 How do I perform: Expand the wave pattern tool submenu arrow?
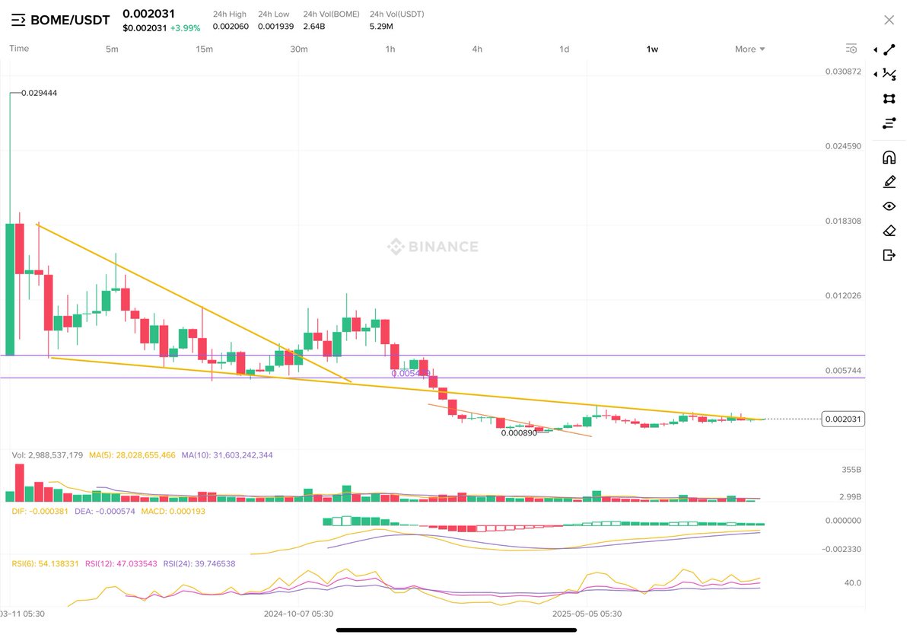875,74
